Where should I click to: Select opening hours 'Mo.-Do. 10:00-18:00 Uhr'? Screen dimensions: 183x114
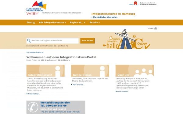(52, 112)
